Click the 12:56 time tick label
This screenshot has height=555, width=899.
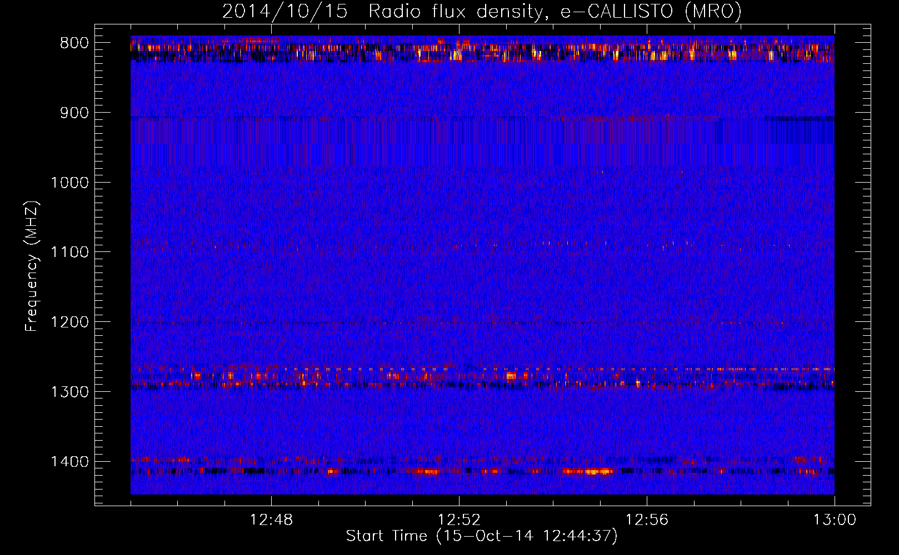[x=647, y=520]
